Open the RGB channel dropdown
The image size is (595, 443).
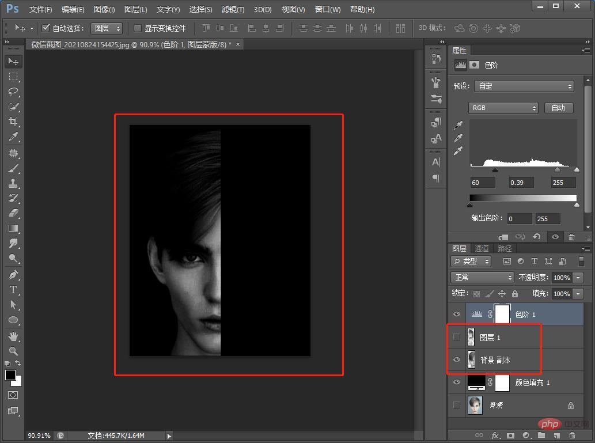(x=503, y=108)
